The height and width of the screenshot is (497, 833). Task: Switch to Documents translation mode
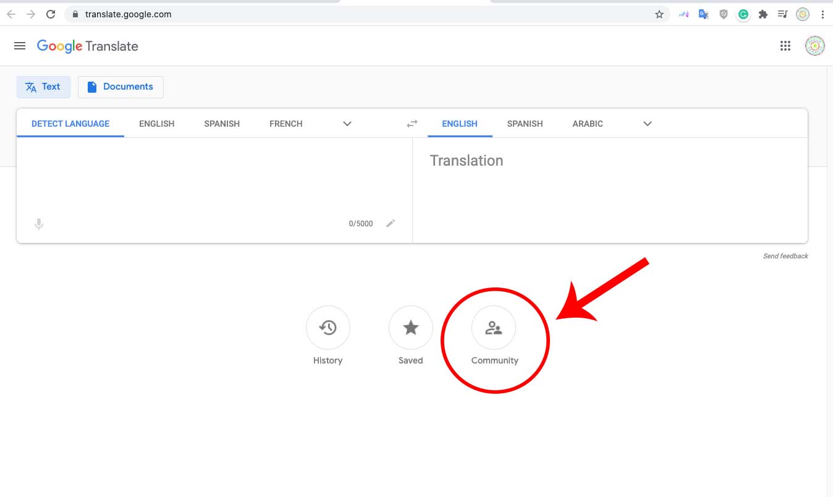[x=121, y=87]
